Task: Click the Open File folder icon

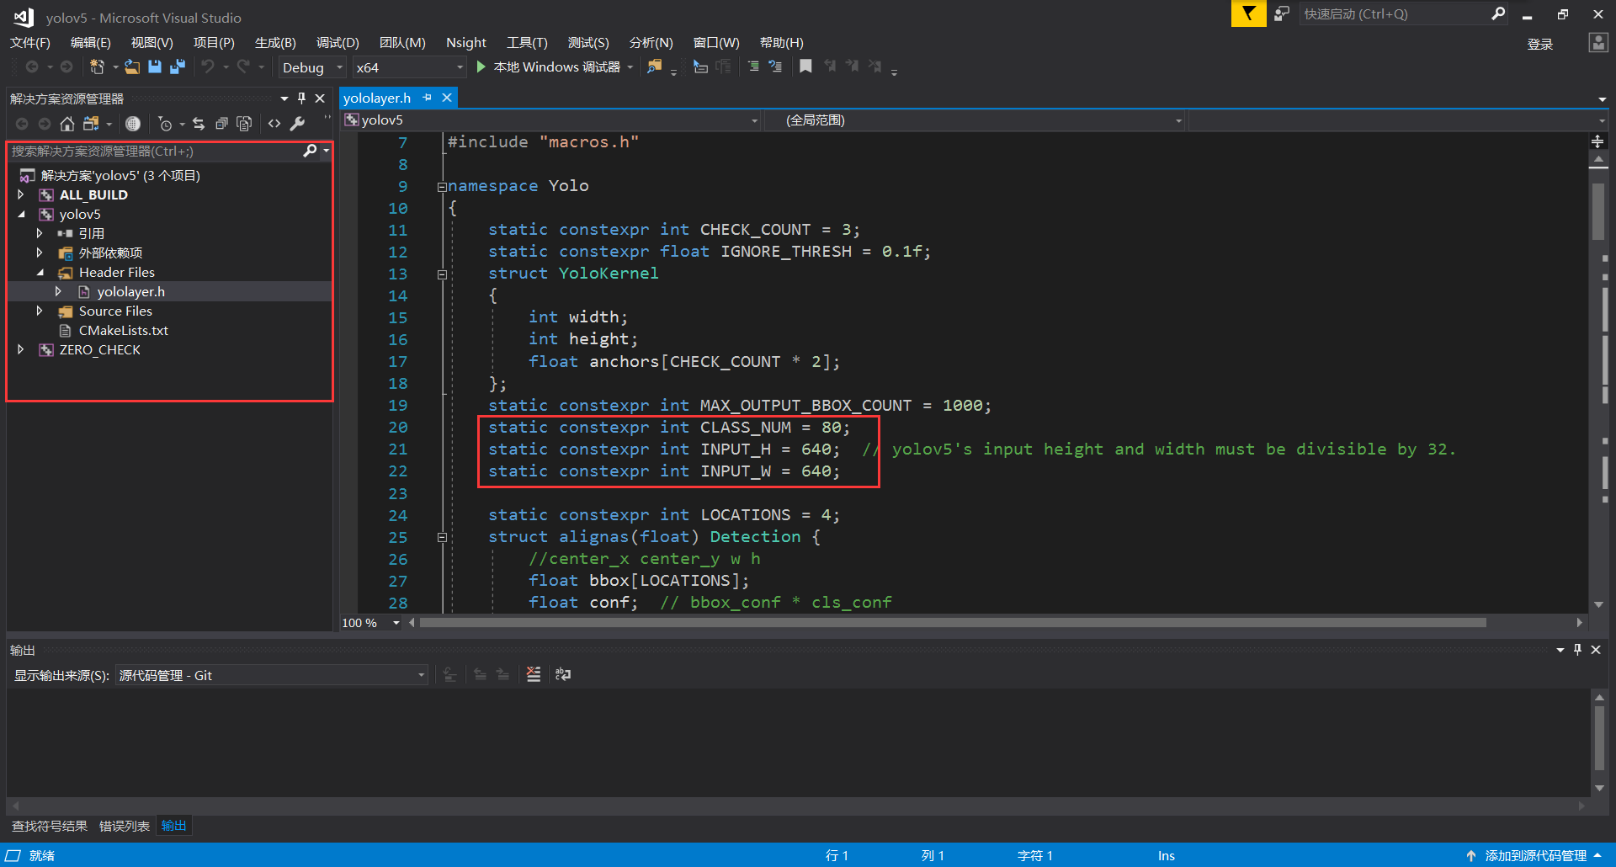Action: pos(132,67)
